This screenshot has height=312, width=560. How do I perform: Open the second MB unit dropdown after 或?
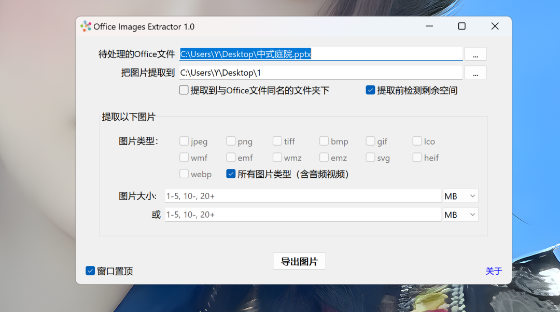tap(460, 215)
